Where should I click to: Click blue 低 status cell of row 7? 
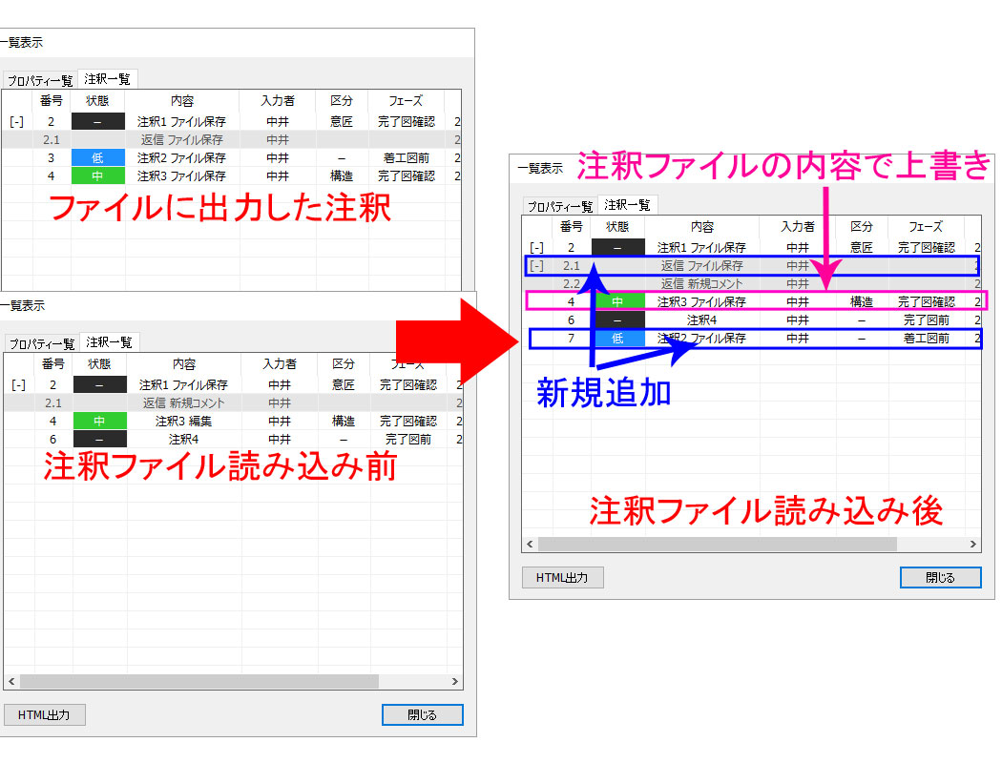617,339
